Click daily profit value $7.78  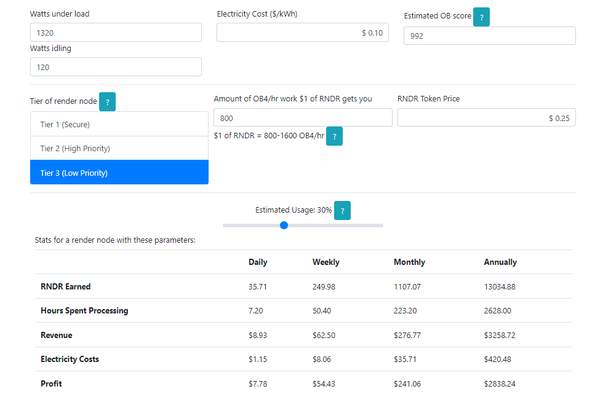coord(258,384)
